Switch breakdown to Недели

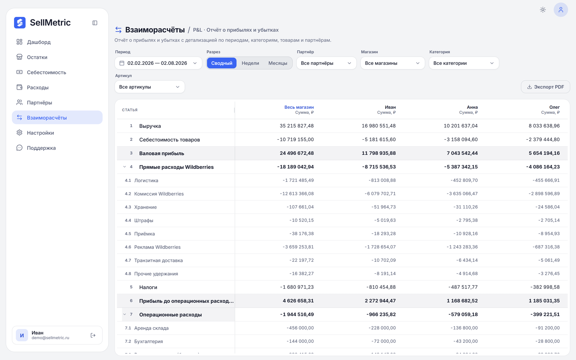tap(250, 63)
